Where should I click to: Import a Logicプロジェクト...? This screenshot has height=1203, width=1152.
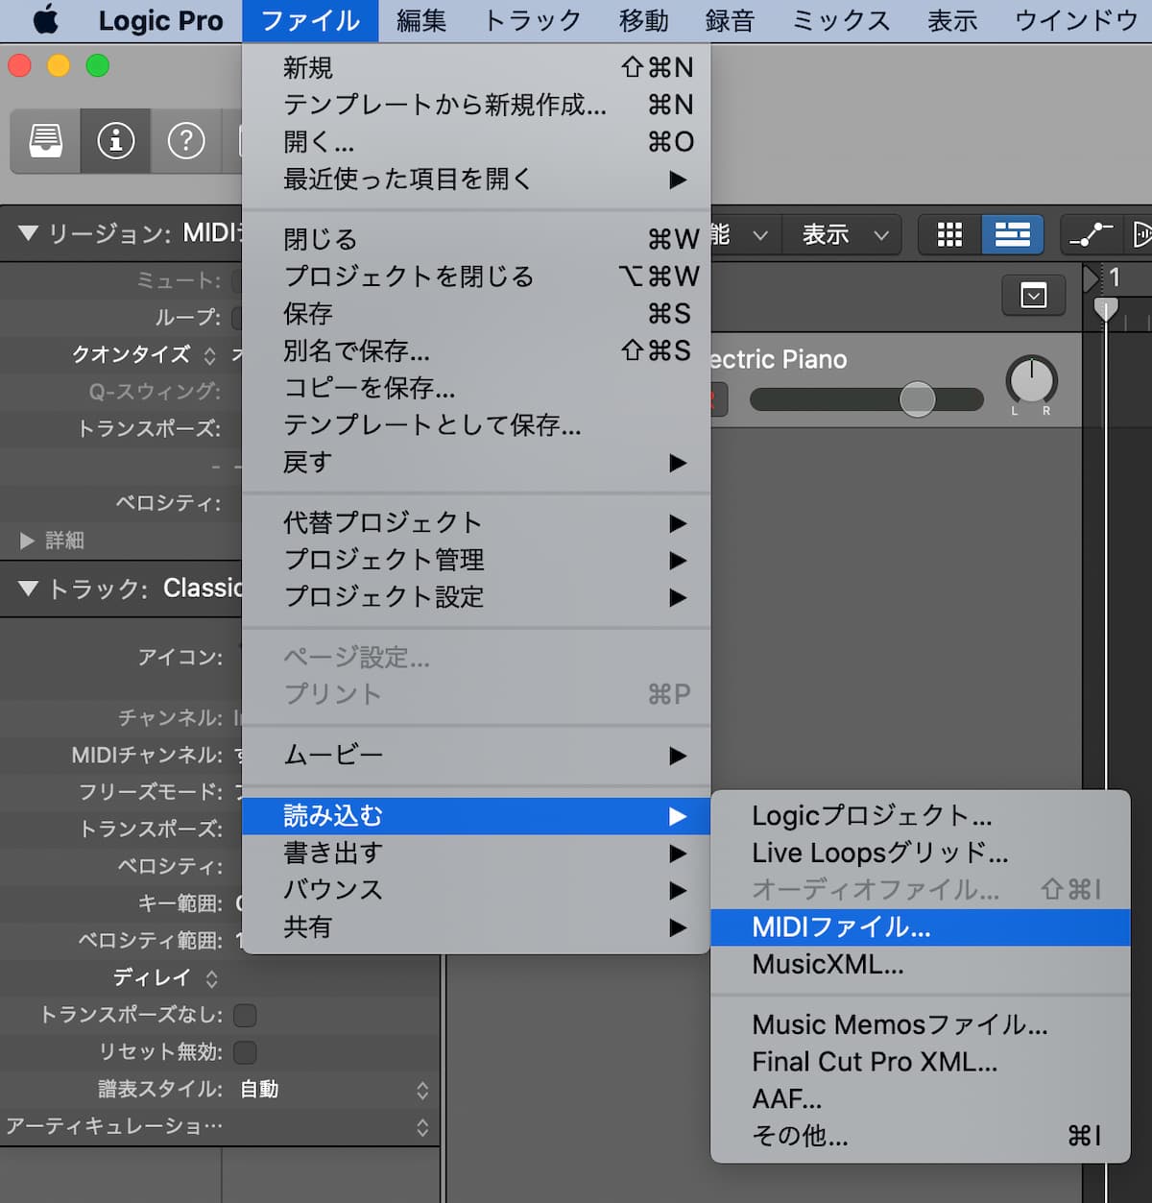tap(921, 816)
